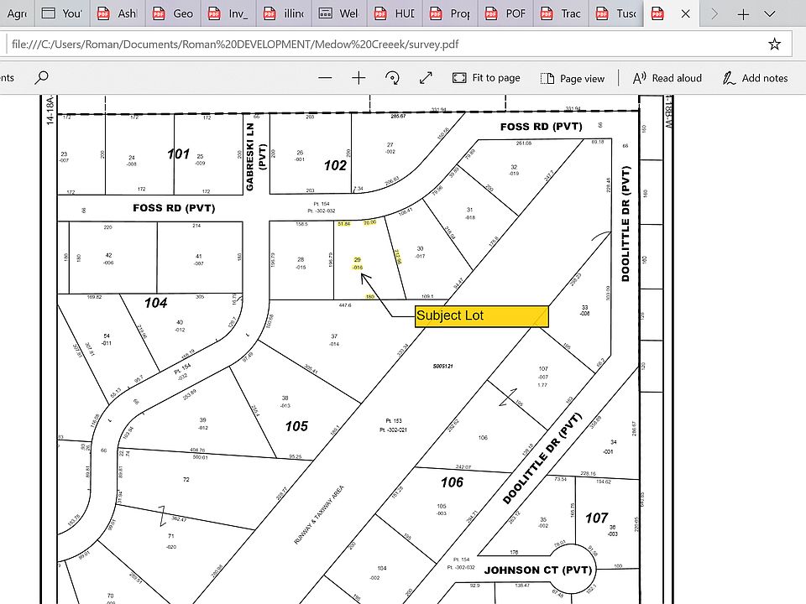Expand the tab preview chevron

[x=770, y=13]
